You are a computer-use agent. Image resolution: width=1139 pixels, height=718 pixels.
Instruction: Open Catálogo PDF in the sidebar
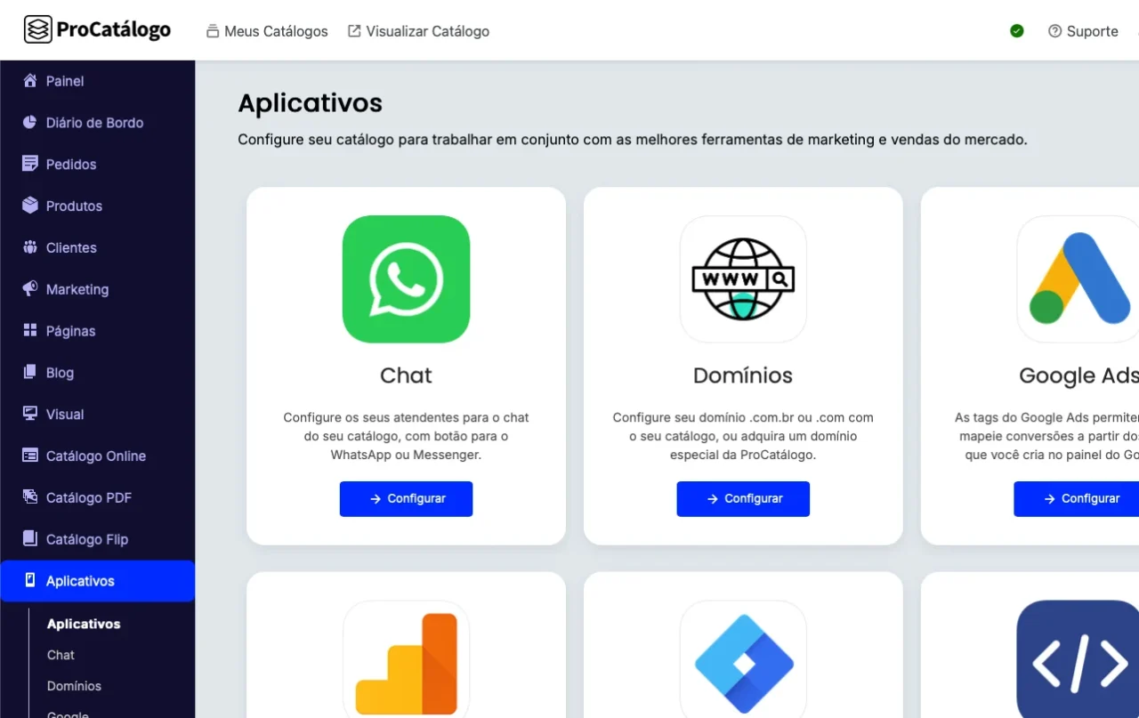point(89,498)
